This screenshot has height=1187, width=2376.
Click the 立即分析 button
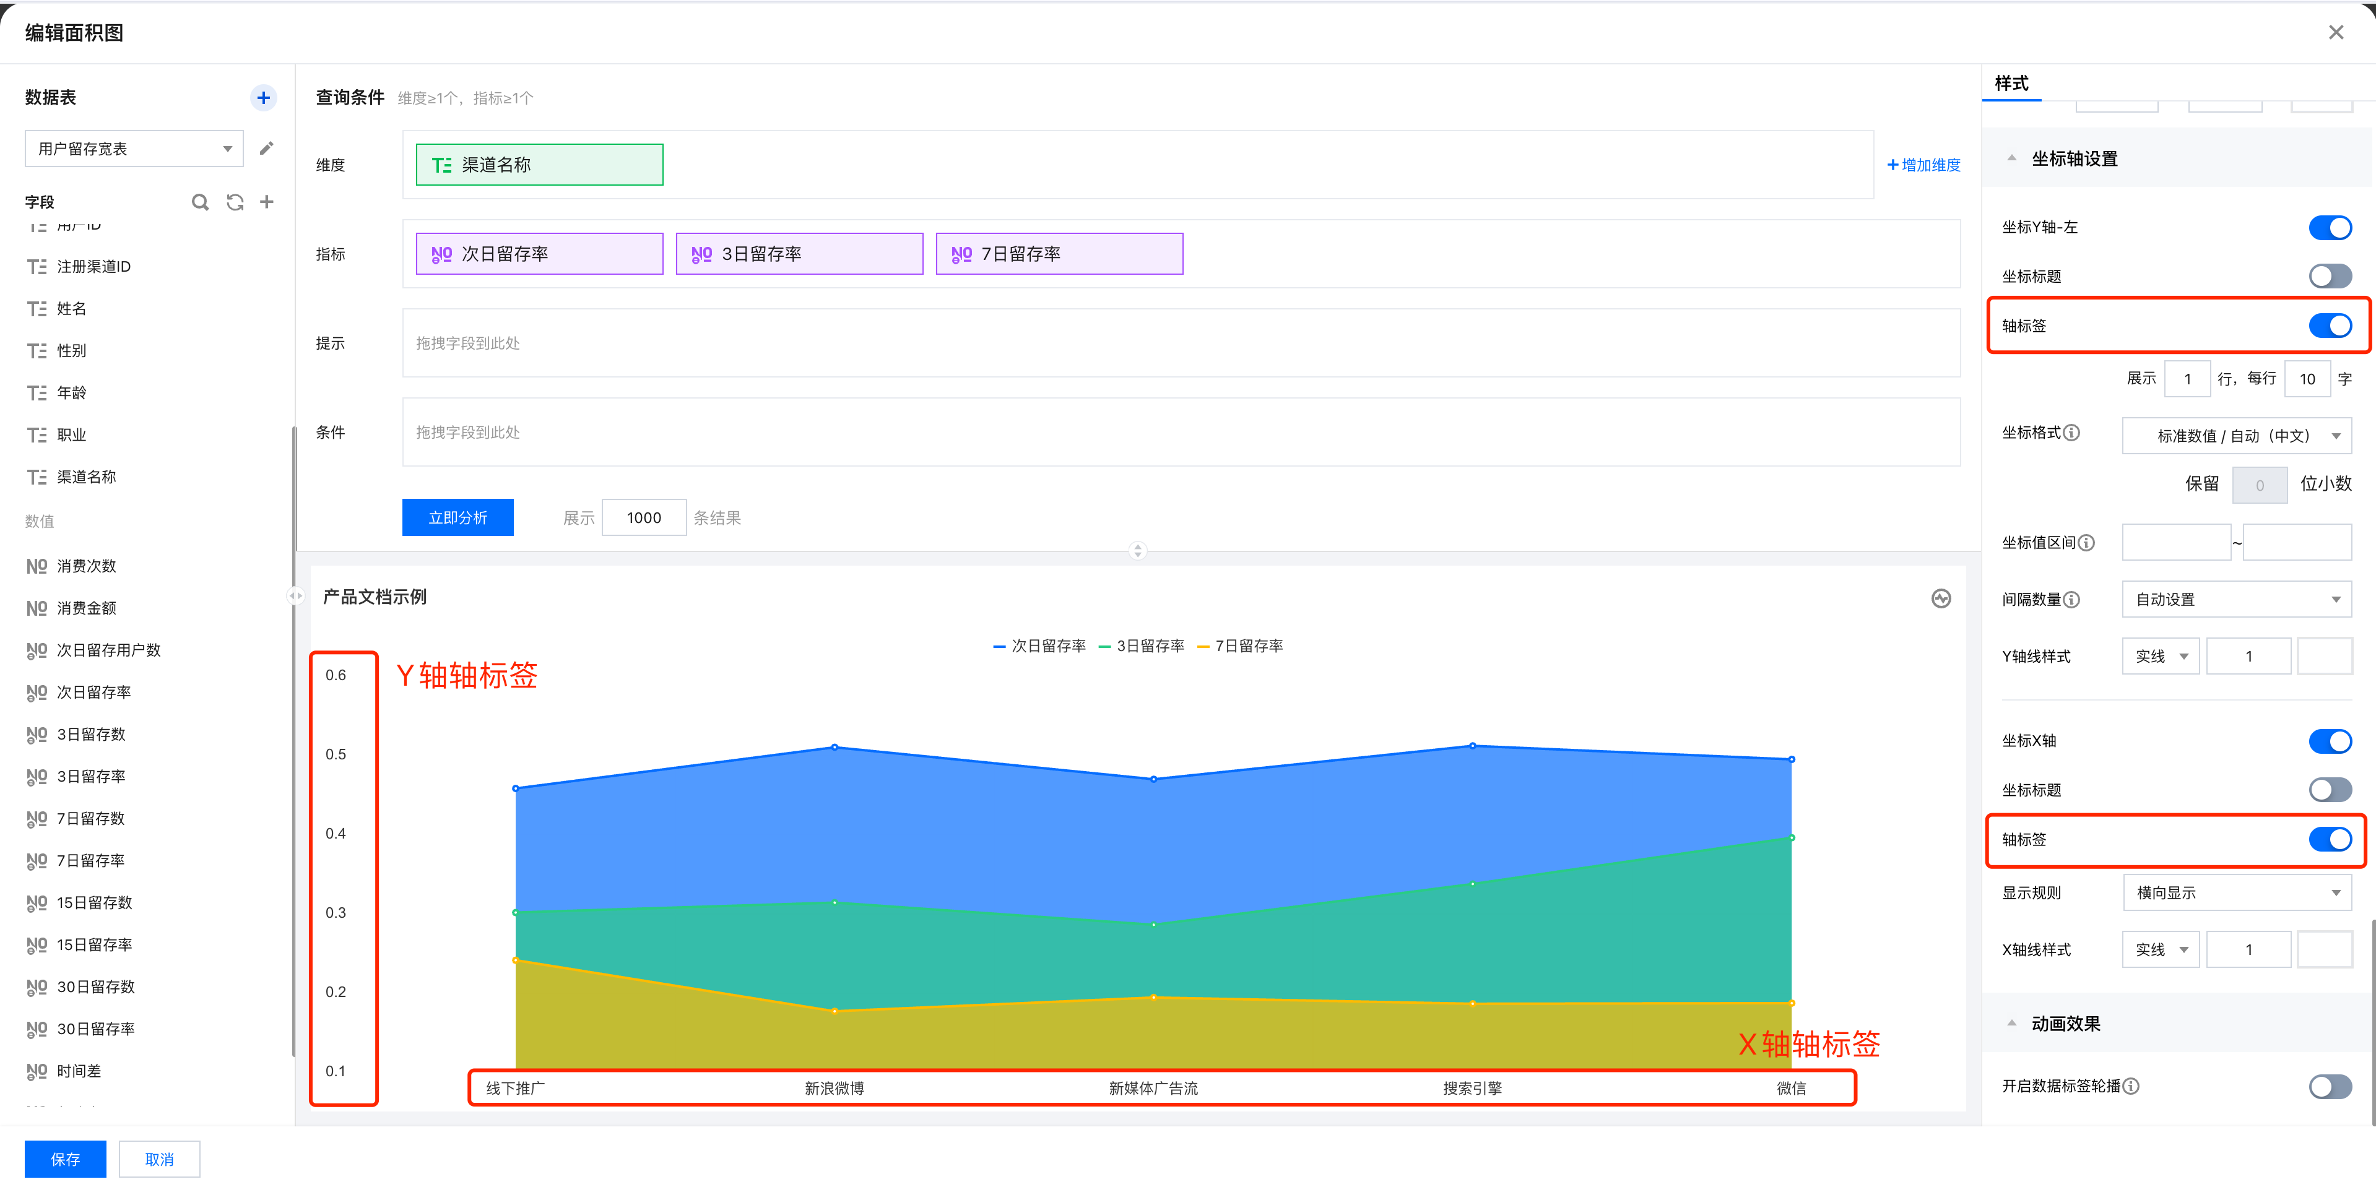click(x=457, y=517)
